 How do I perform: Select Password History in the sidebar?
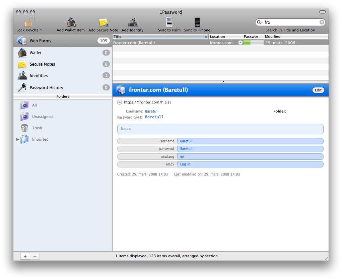coord(63,87)
